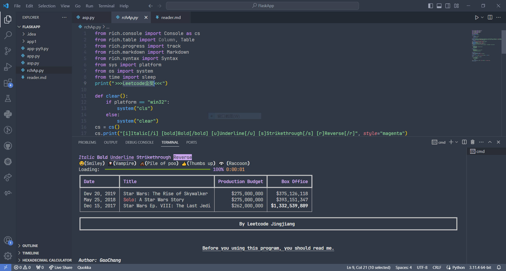Screen dimensions: 506x271
Task: Open the Testing flask icon
Action: [x=8, y=98]
